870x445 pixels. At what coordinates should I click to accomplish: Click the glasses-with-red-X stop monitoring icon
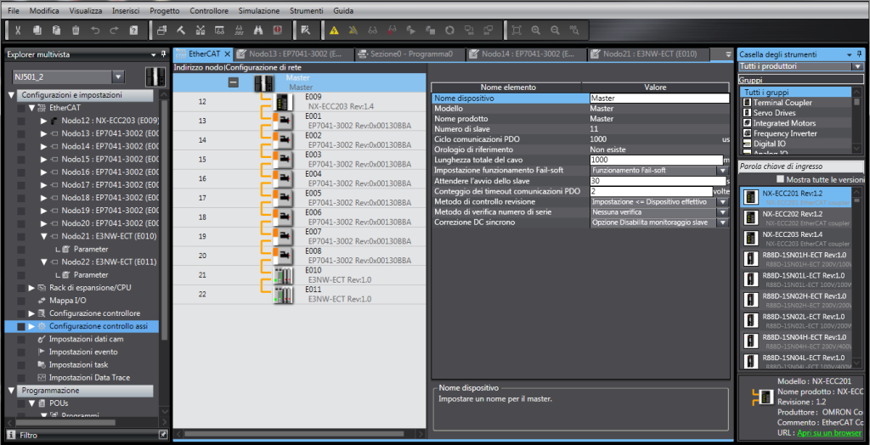point(393,31)
